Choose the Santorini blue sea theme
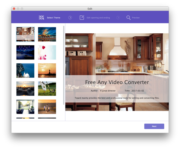The height and width of the screenshot is (149, 180). (x=25, y=71)
